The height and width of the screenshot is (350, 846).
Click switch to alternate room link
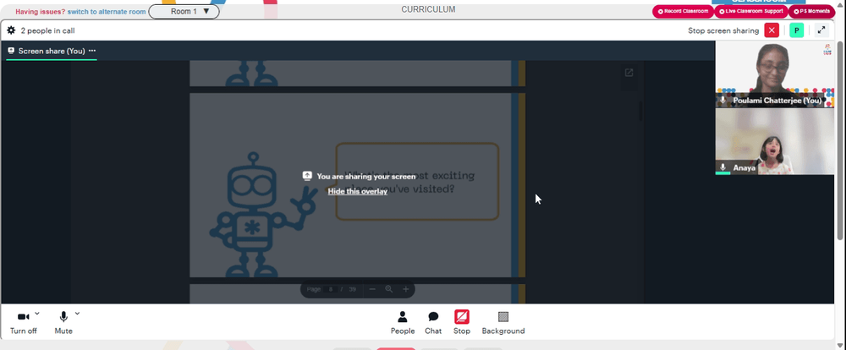point(107,11)
